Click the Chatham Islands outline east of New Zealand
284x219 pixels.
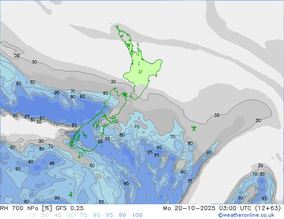pyautogui.click(x=194, y=128)
